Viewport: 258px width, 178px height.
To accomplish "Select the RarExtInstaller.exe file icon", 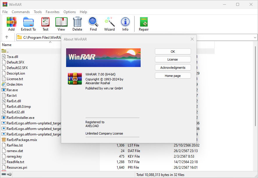I will click(x=3, y=118).
